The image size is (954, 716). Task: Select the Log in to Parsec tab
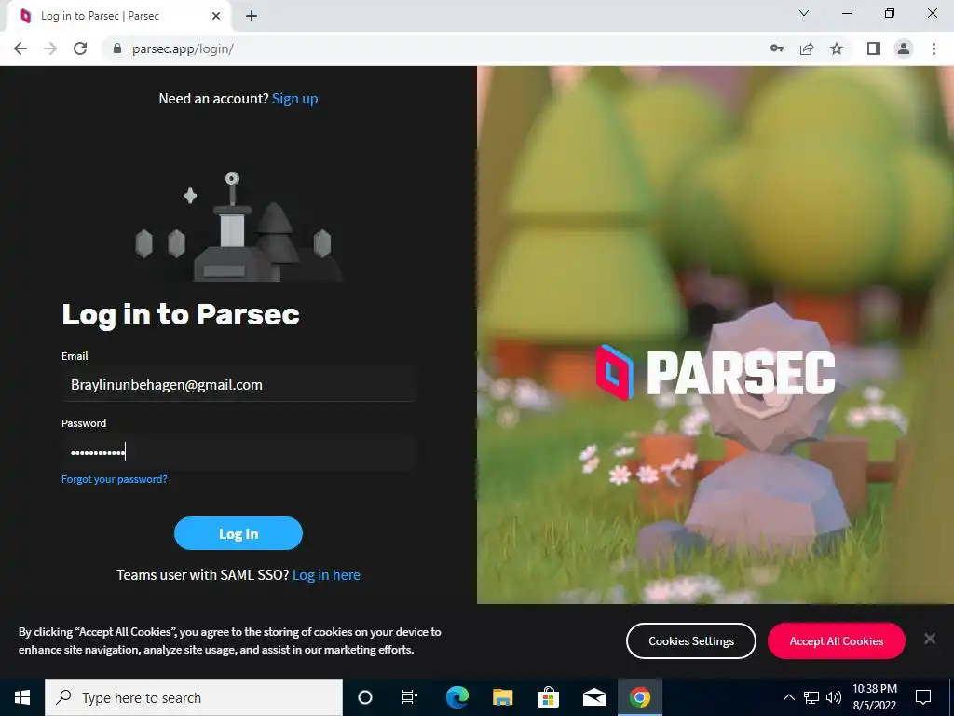point(118,17)
